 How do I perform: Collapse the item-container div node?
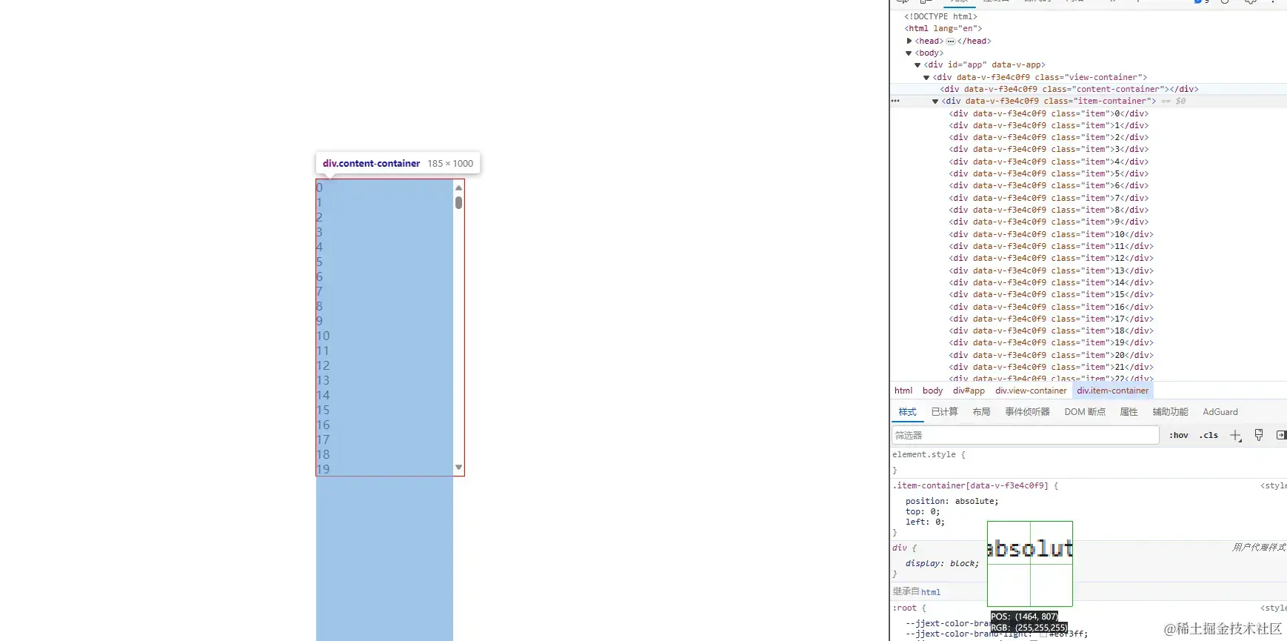pos(935,102)
